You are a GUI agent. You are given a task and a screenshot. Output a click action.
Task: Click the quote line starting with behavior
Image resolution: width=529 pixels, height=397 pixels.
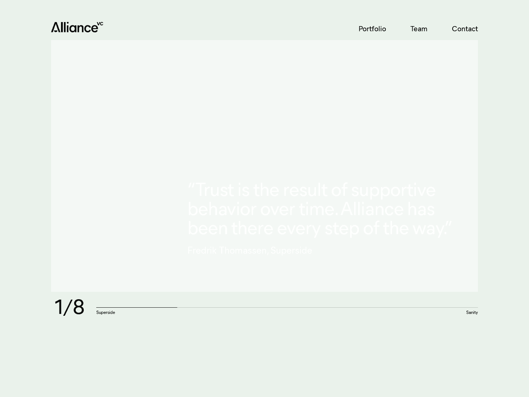tap(311, 209)
